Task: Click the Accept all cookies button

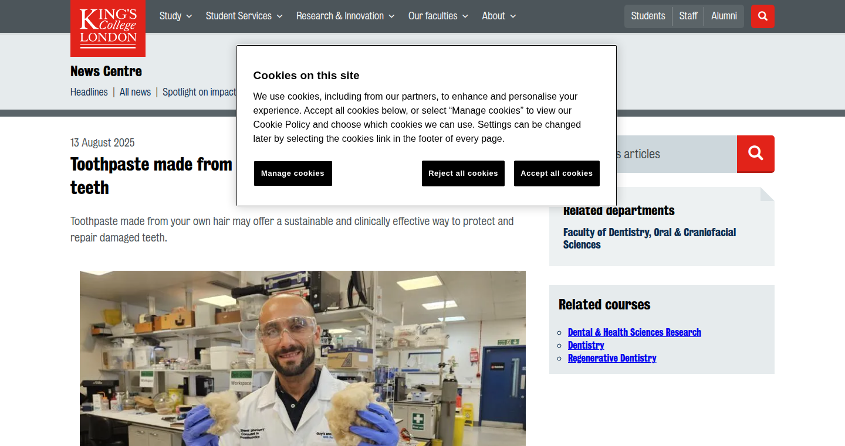Action: tap(557, 173)
